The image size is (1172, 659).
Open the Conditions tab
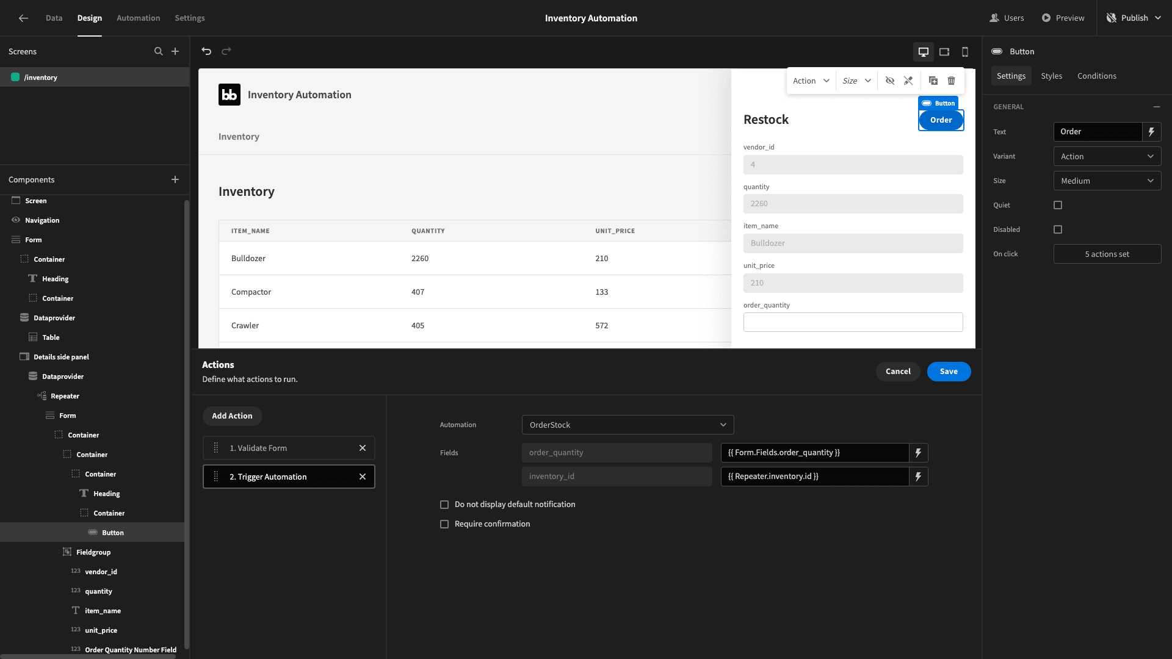pyautogui.click(x=1096, y=76)
